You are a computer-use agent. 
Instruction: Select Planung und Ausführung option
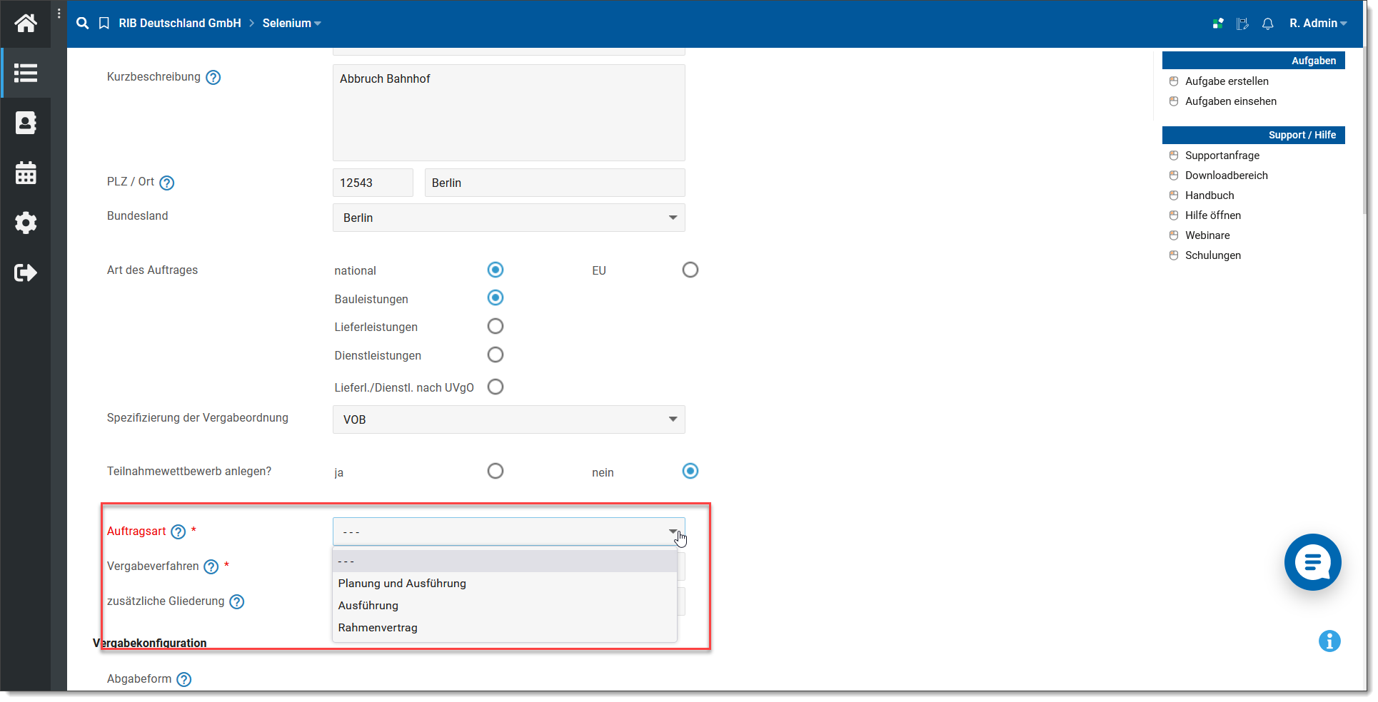point(505,584)
